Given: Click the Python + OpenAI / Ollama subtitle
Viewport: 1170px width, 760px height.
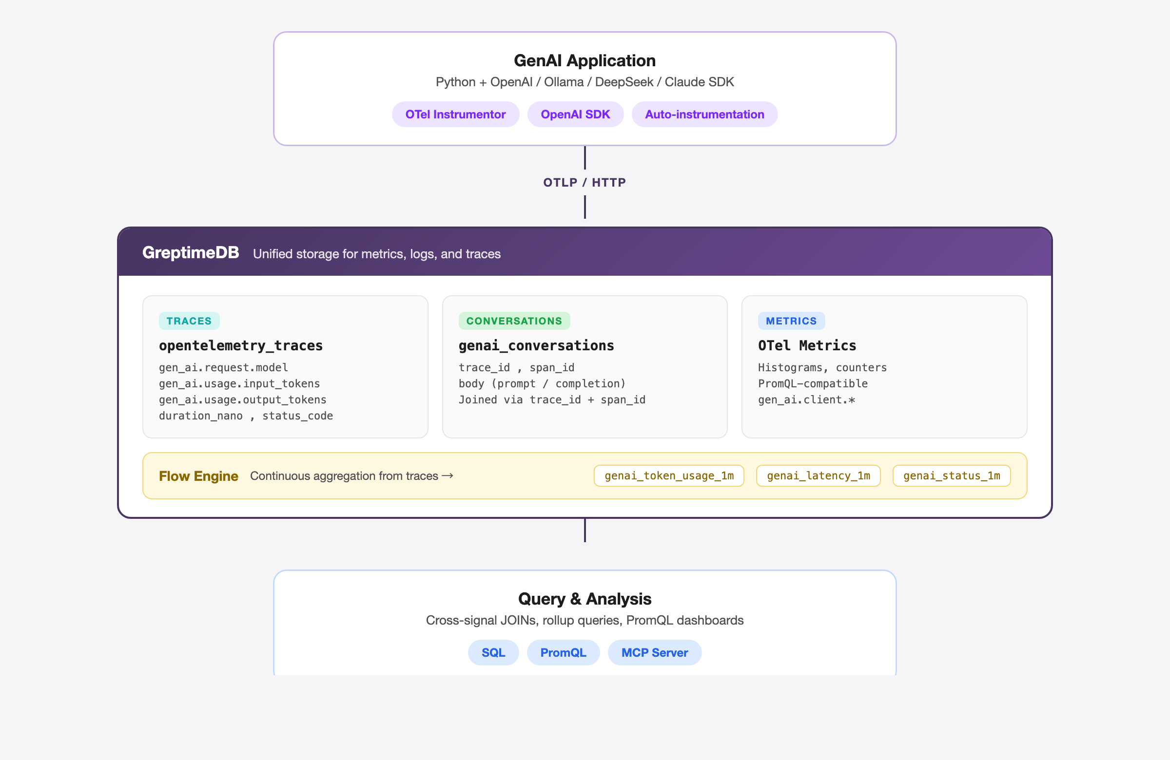Looking at the screenshot, I should (x=585, y=82).
